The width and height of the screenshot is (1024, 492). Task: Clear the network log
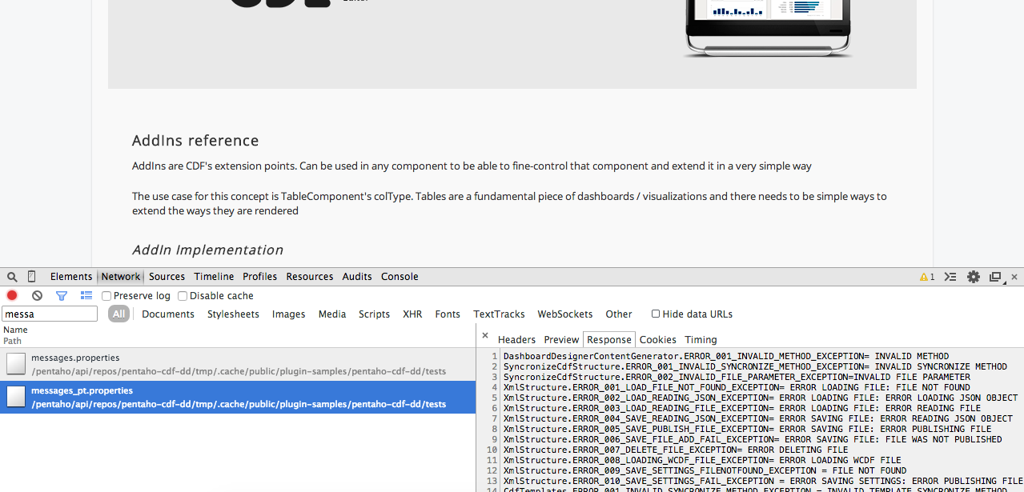coord(37,295)
